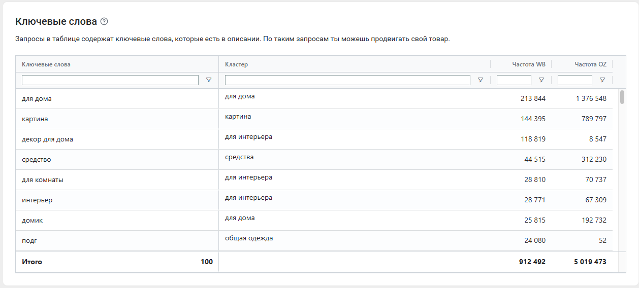Focus the Частота OZ filter field
639x288 pixels.
575,80
